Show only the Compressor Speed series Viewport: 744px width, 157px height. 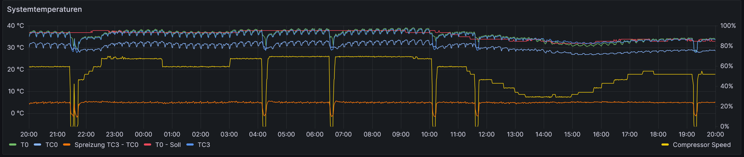click(702, 145)
